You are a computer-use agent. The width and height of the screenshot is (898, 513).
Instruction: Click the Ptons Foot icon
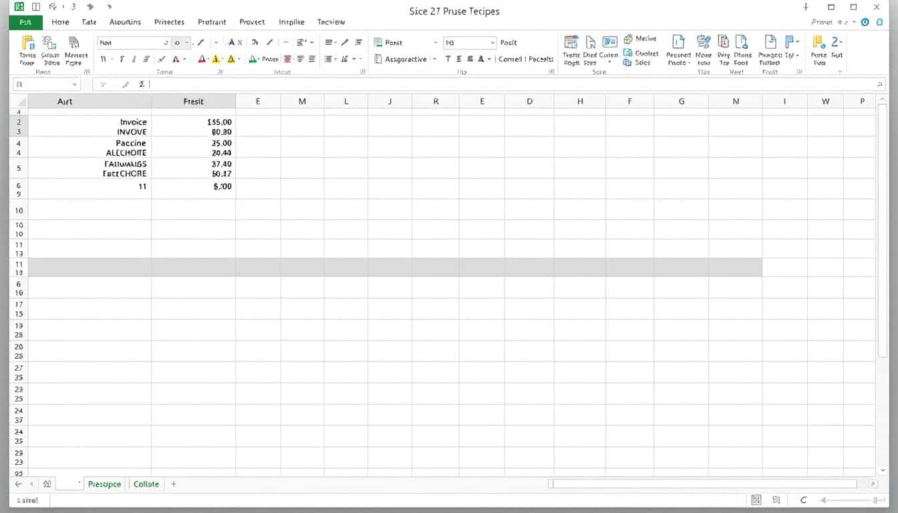[742, 43]
